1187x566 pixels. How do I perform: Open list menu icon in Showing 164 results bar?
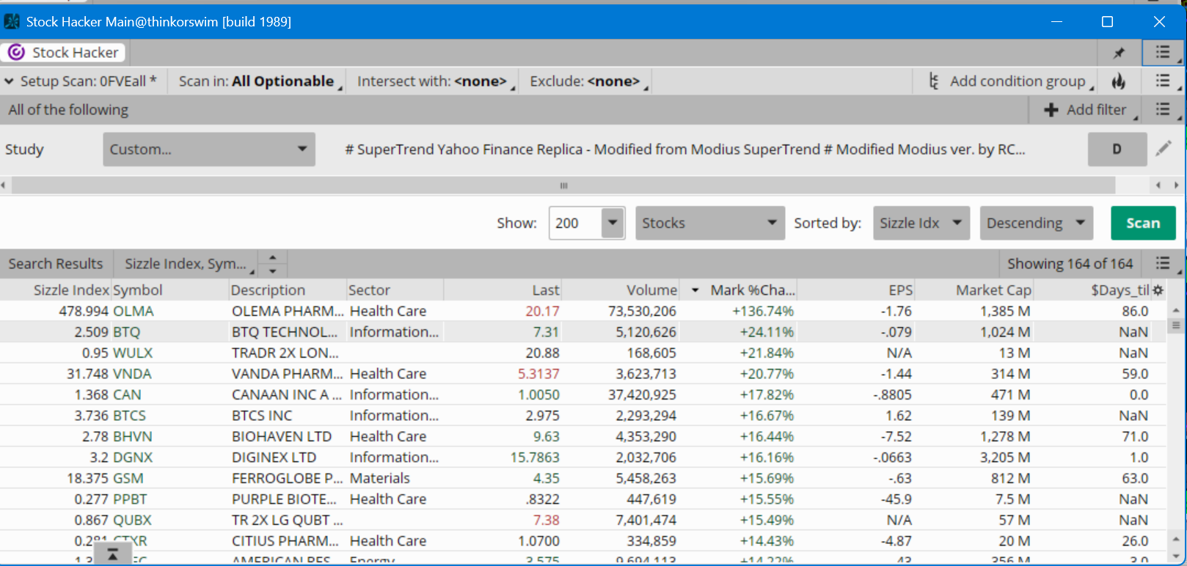click(1163, 264)
